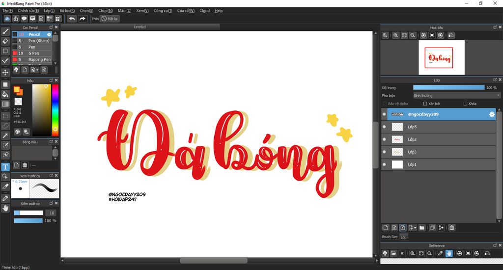Viewport: 503px width, 270px height.
Task: Hide the Lớp5 layer
Action: (384, 127)
